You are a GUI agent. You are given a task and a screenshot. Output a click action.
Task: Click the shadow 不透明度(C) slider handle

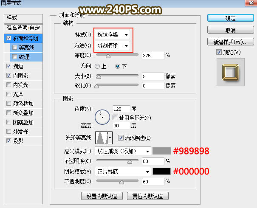point(121,182)
